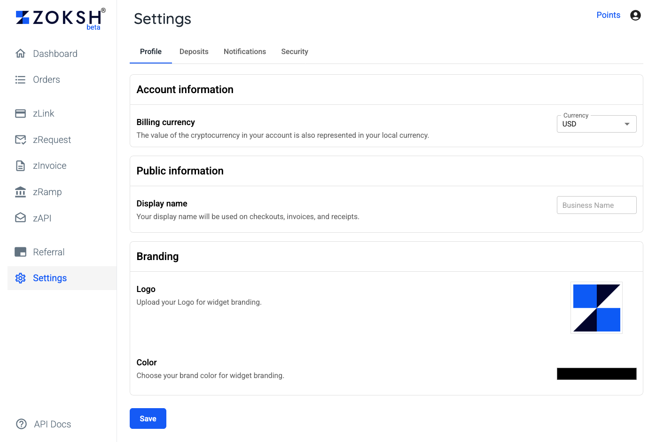Switch to the Notifications tab
This screenshot has width=656, height=442.
245,52
